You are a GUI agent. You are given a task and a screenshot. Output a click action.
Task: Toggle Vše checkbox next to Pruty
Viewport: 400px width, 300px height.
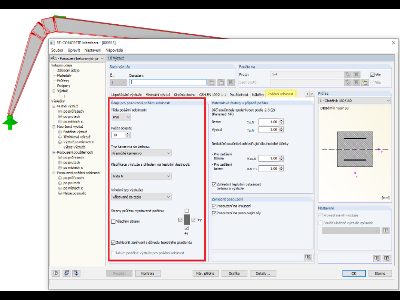coord(372,75)
